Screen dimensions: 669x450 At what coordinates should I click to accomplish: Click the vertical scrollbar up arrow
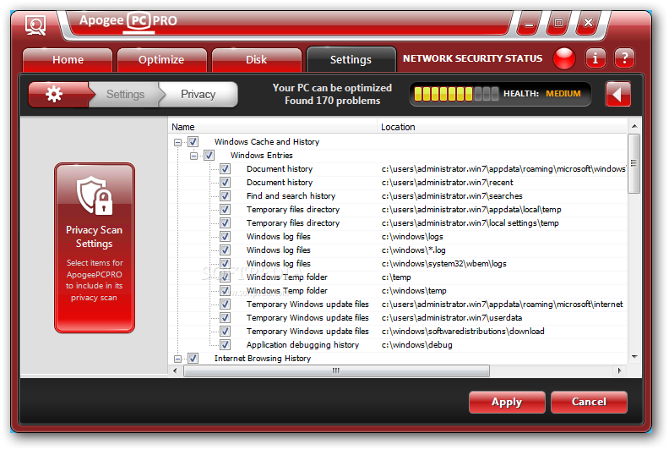[x=634, y=126]
